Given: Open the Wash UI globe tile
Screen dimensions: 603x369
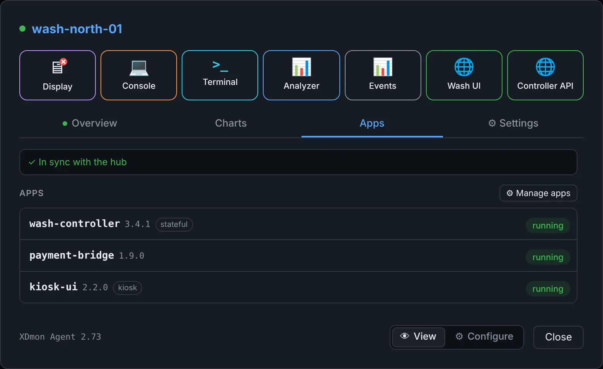Looking at the screenshot, I should [x=464, y=75].
